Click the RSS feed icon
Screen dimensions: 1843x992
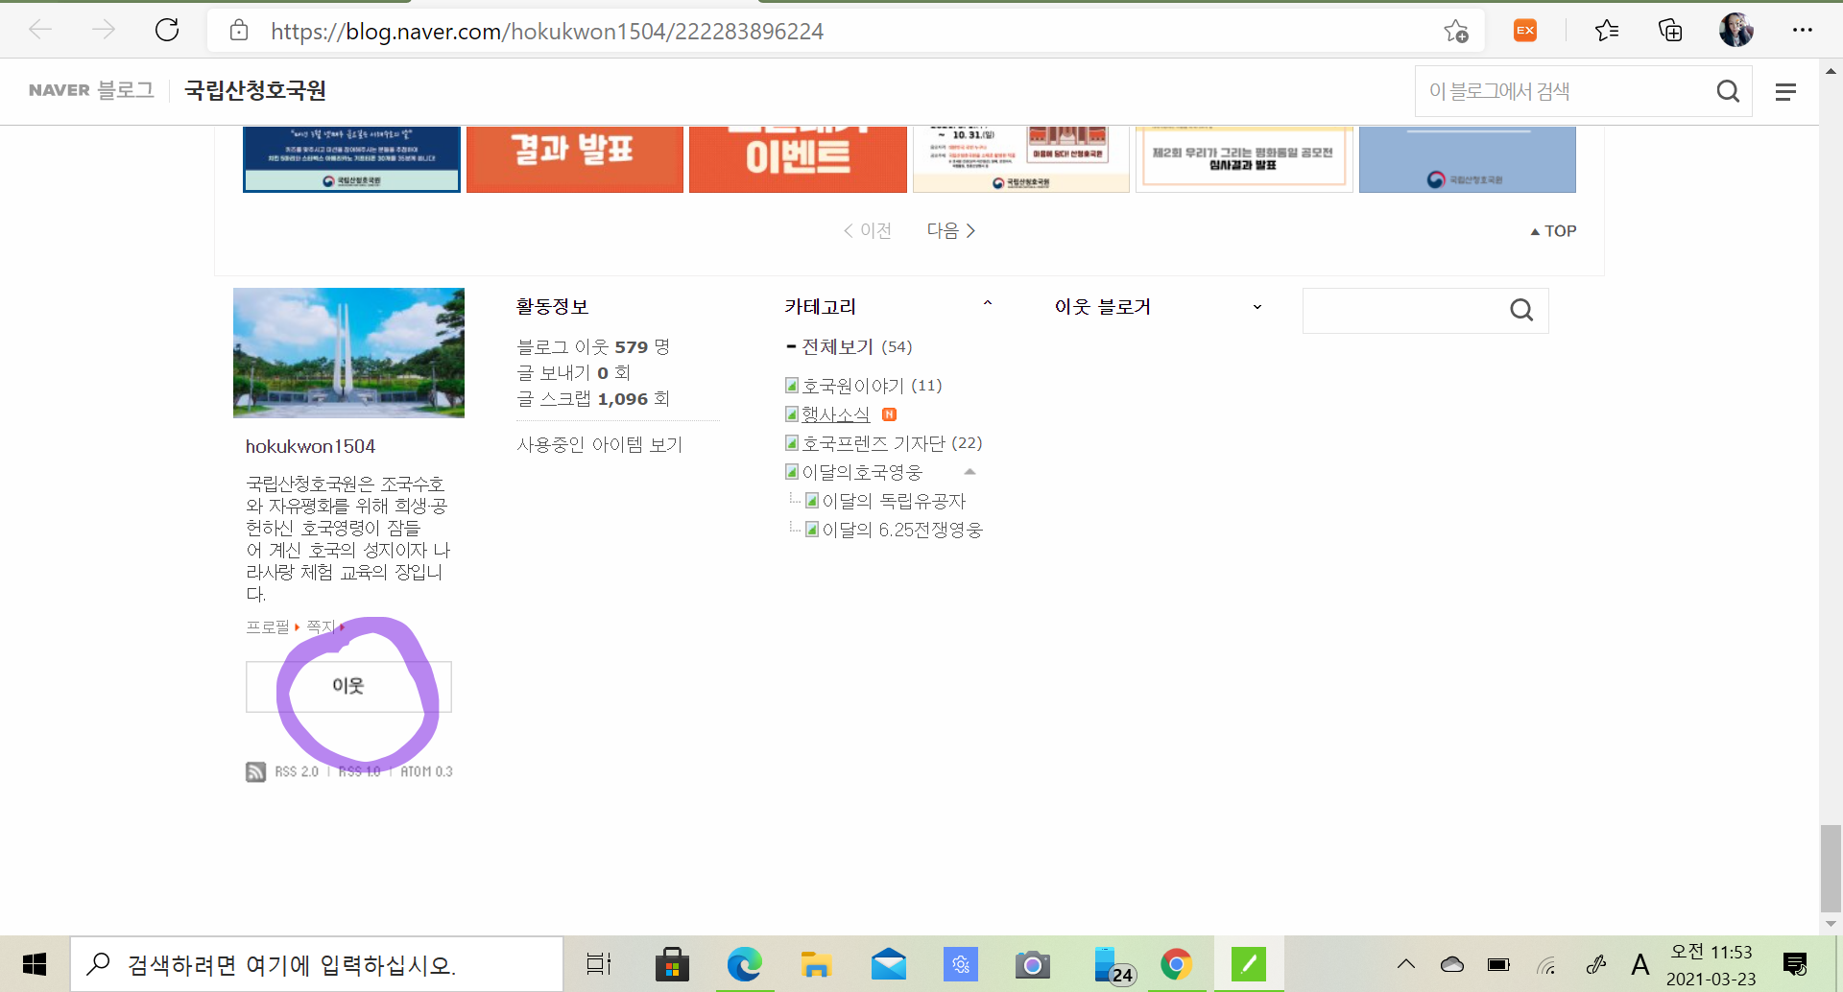255,771
